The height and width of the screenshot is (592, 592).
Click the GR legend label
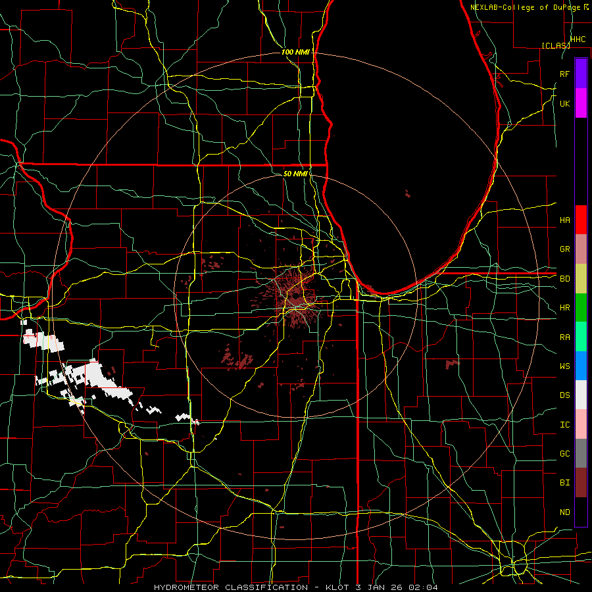565,249
